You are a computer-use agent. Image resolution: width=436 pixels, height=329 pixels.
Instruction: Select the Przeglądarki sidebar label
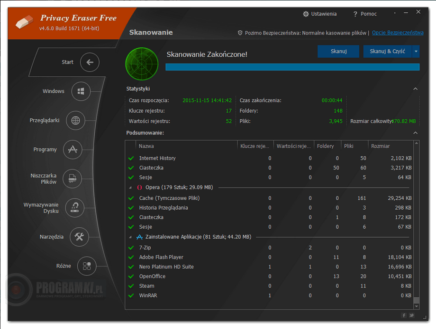pos(45,121)
